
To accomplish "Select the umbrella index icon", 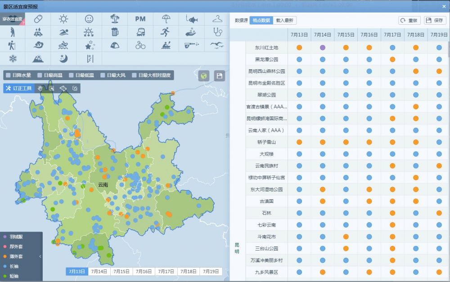I will (166, 19).
